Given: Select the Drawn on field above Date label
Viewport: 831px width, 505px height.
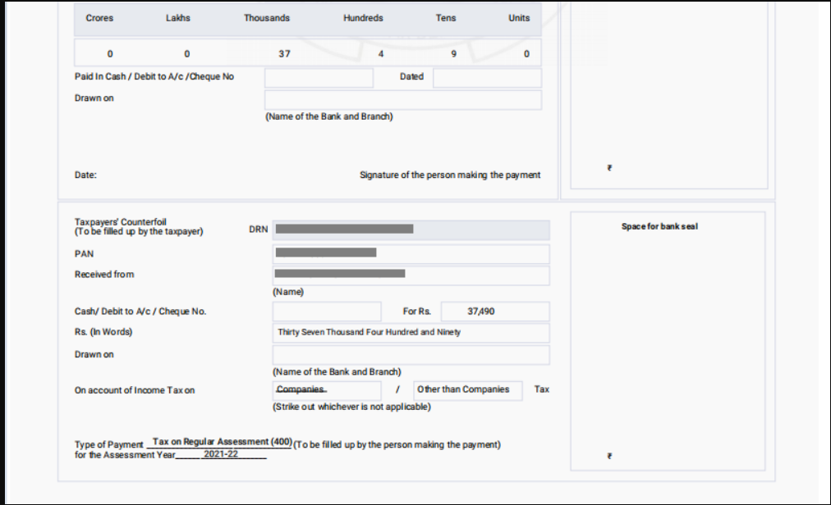Looking at the screenshot, I should [402, 100].
